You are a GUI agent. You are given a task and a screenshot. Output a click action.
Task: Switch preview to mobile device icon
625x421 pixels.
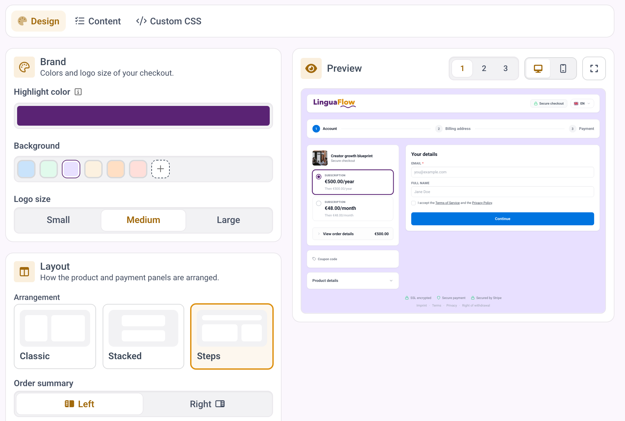563,68
